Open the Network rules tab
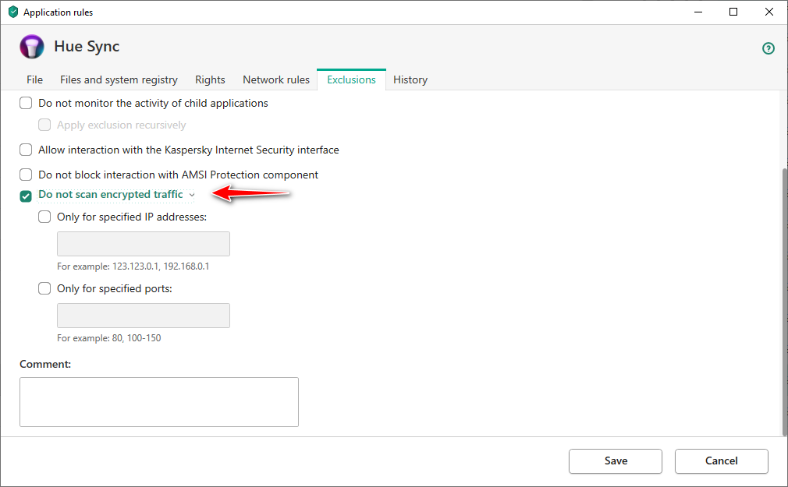The height and width of the screenshot is (487, 788). (276, 79)
